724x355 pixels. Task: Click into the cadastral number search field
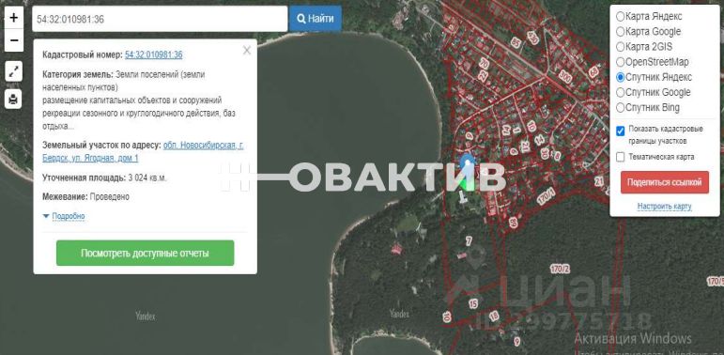click(160, 19)
